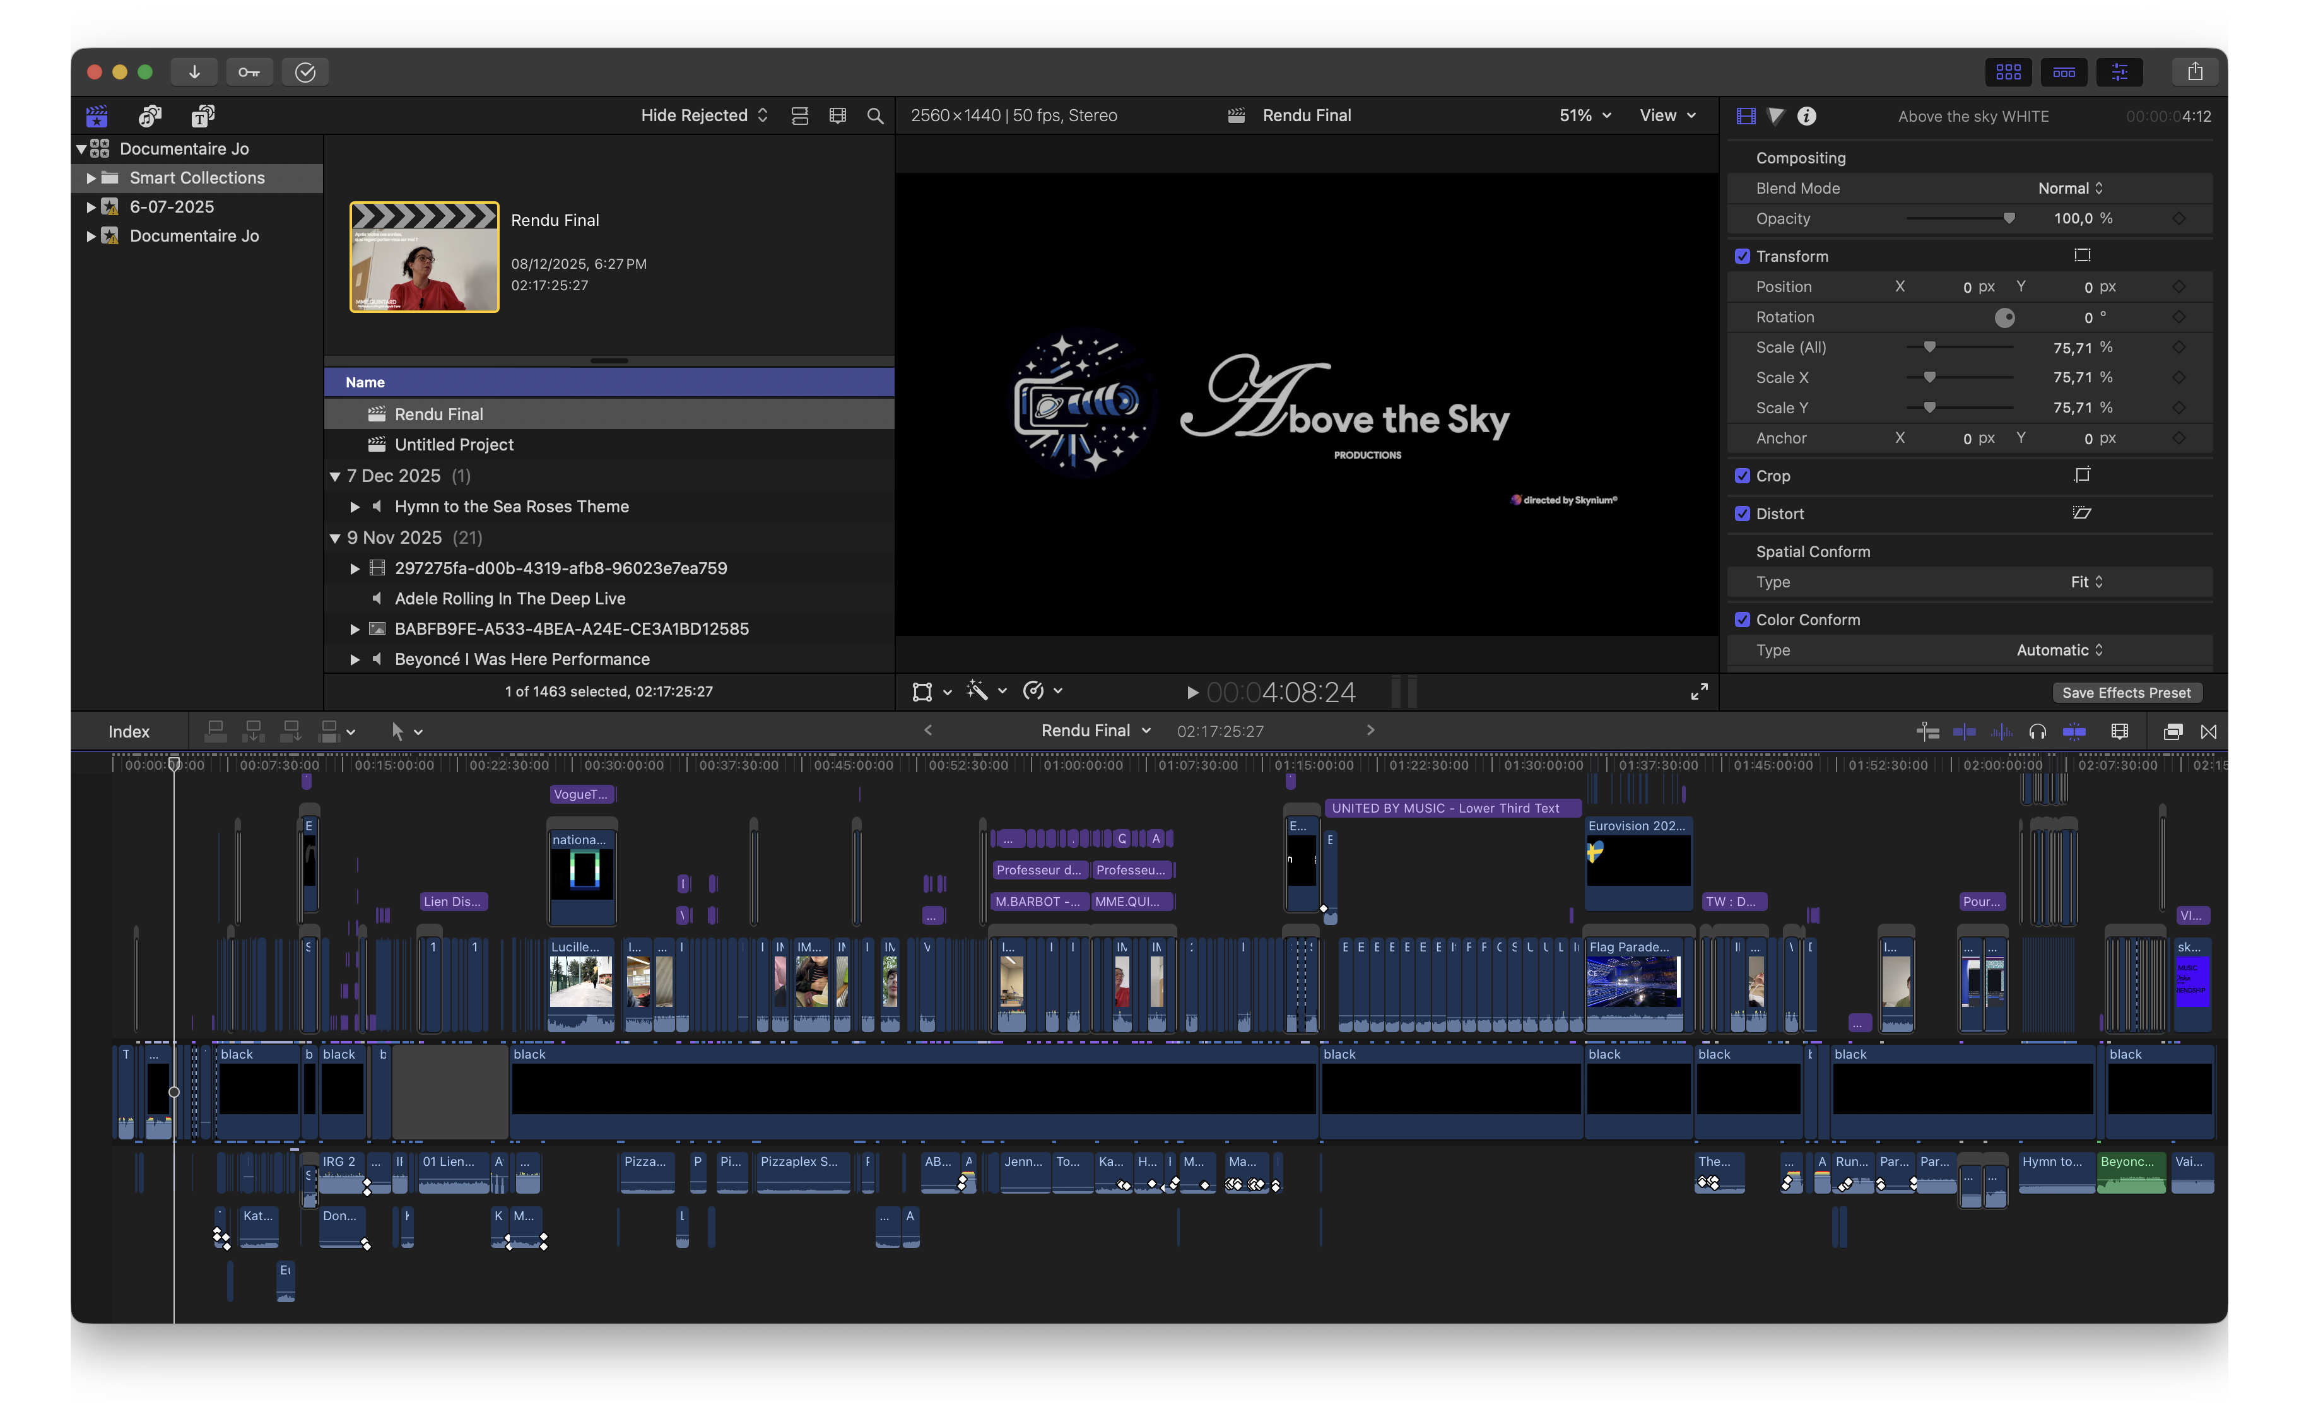Image resolution: width=2299 pixels, height=1417 pixels.
Task: Show the Info inspector tab icon
Action: 1807,116
